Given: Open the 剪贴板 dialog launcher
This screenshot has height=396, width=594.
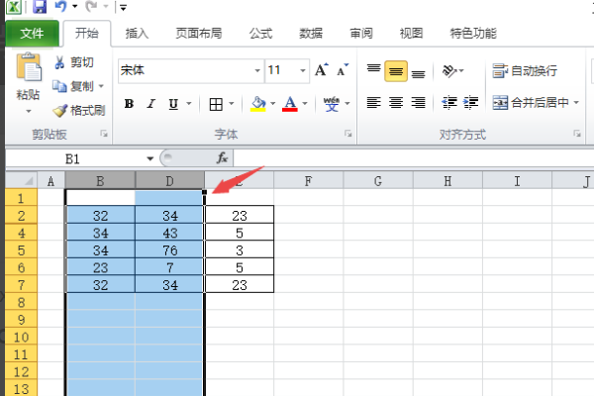Looking at the screenshot, I should (104, 134).
